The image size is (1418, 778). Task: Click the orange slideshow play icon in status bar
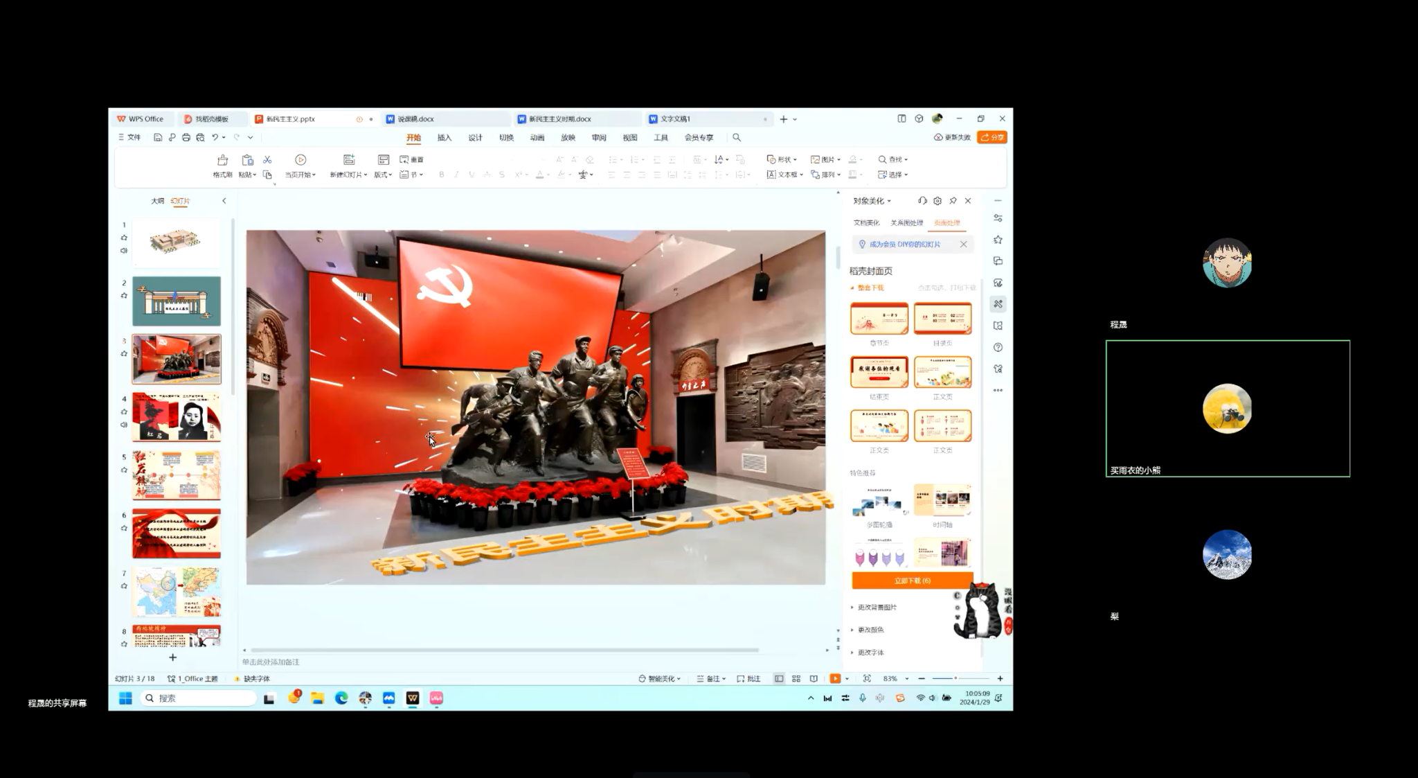tap(835, 679)
